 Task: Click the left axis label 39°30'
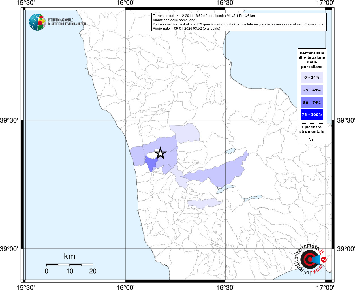click(9, 120)
